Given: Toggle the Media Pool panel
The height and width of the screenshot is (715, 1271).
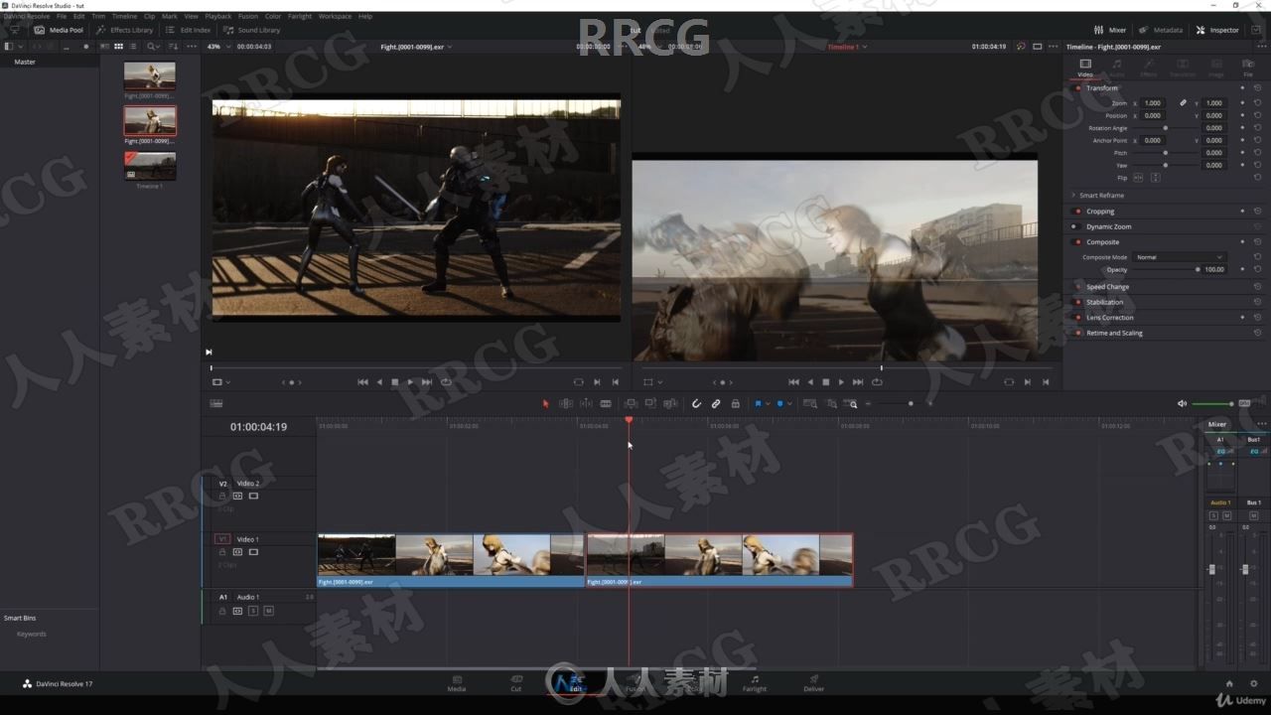Looking at the screenshot, I should click(x=59, y=30).
